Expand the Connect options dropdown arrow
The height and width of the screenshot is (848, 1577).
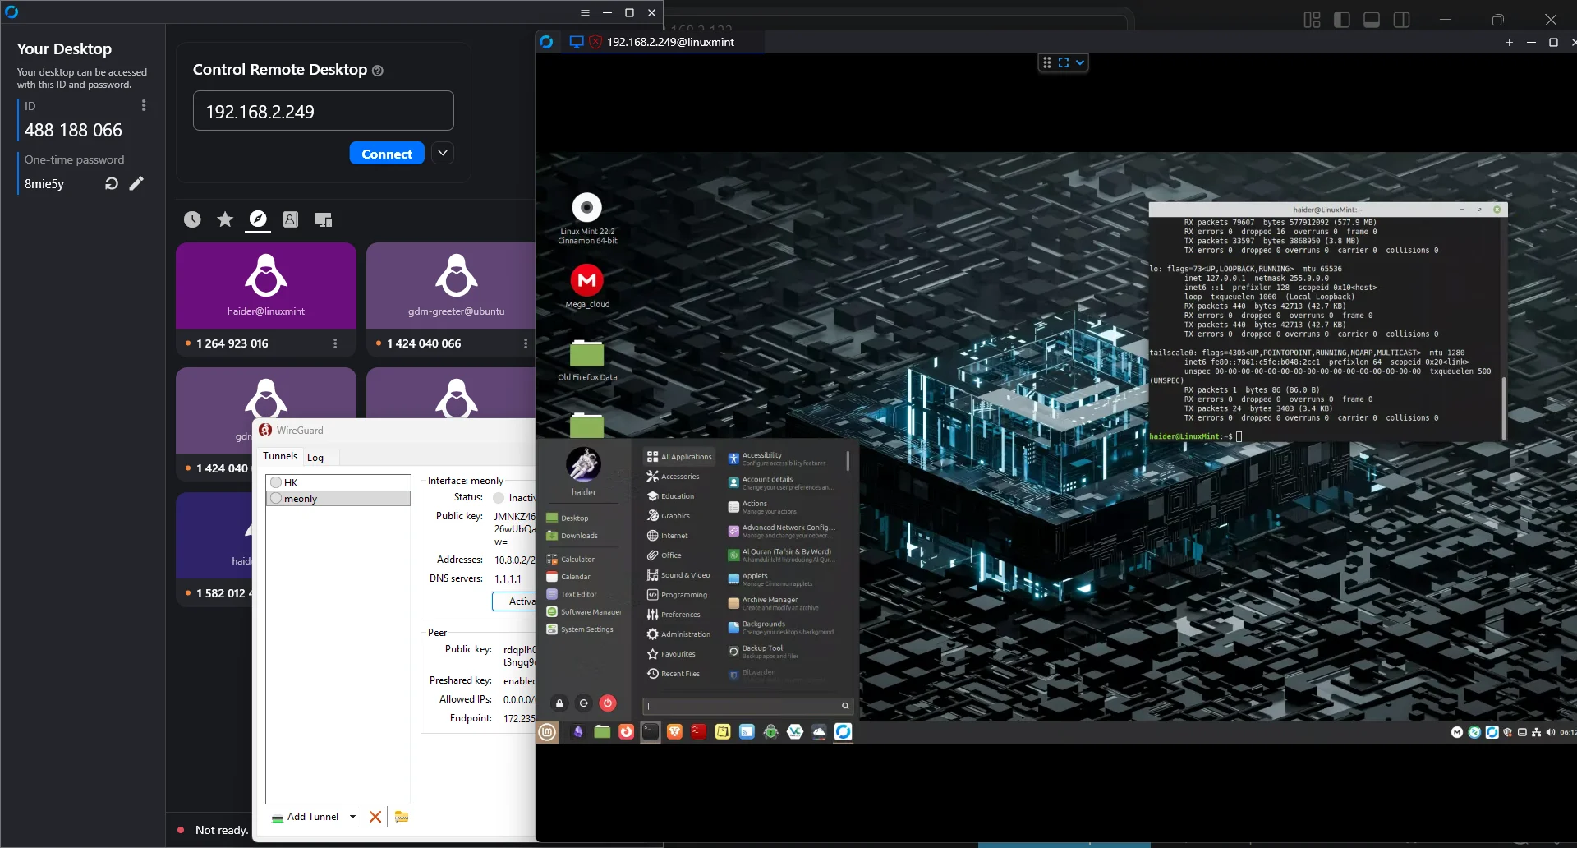[443, 153]
